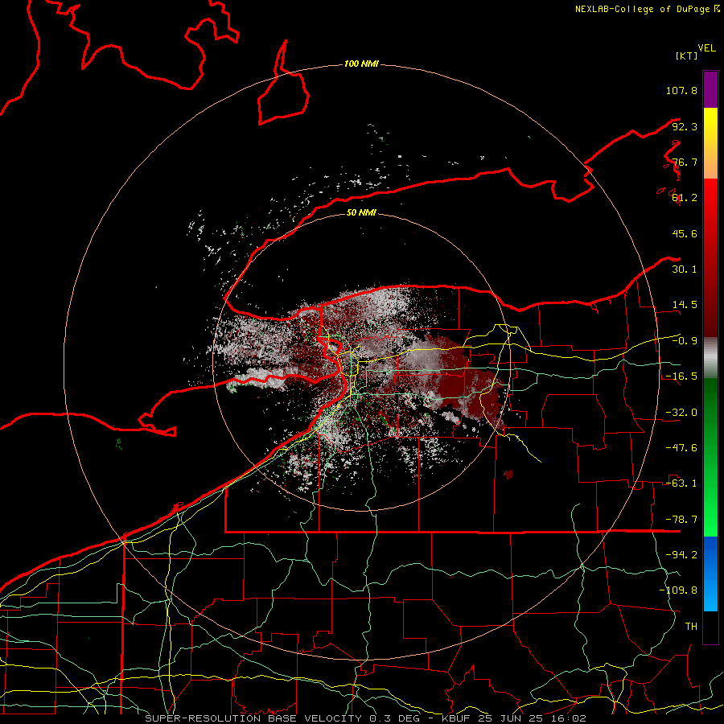Click the small green echo over the western lake
The image size is (724, 724).
pyautogui.click(x=119, y=444)
